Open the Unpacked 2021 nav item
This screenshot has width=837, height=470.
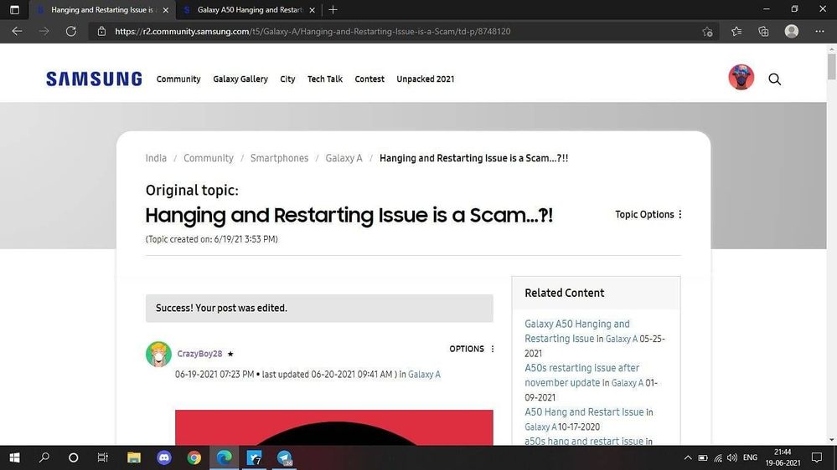(x=425, y=79)
